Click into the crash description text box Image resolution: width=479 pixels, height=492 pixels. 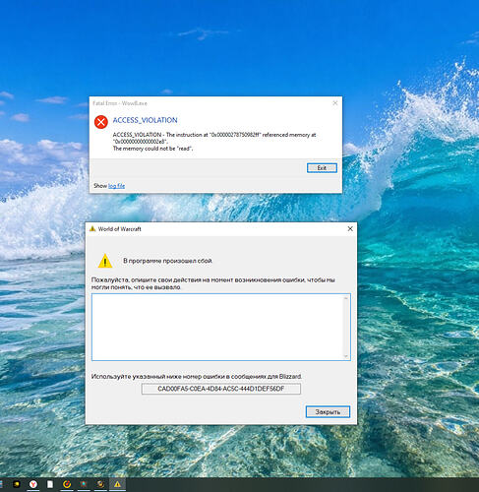point(221,327)
